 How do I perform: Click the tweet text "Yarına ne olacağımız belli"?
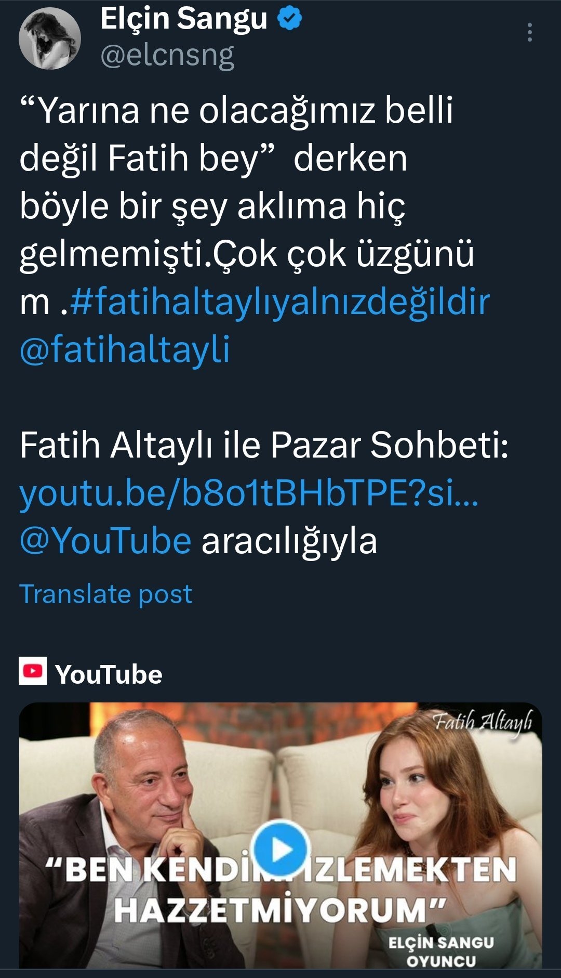coord(237,110)
